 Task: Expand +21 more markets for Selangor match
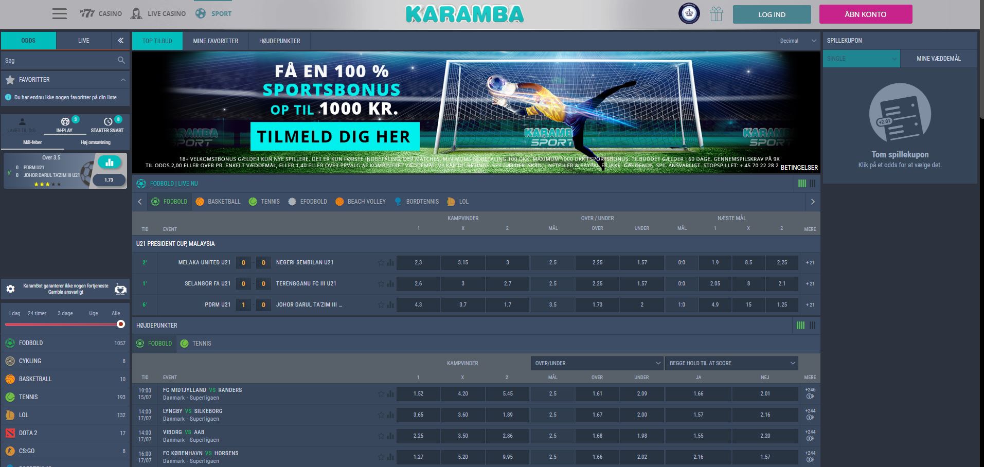tap(810, 284)
